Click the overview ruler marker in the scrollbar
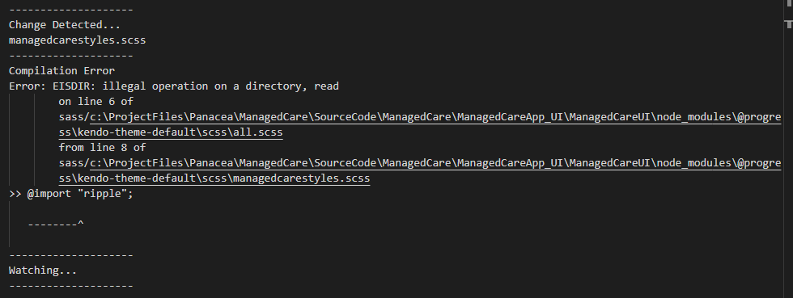 788,23
